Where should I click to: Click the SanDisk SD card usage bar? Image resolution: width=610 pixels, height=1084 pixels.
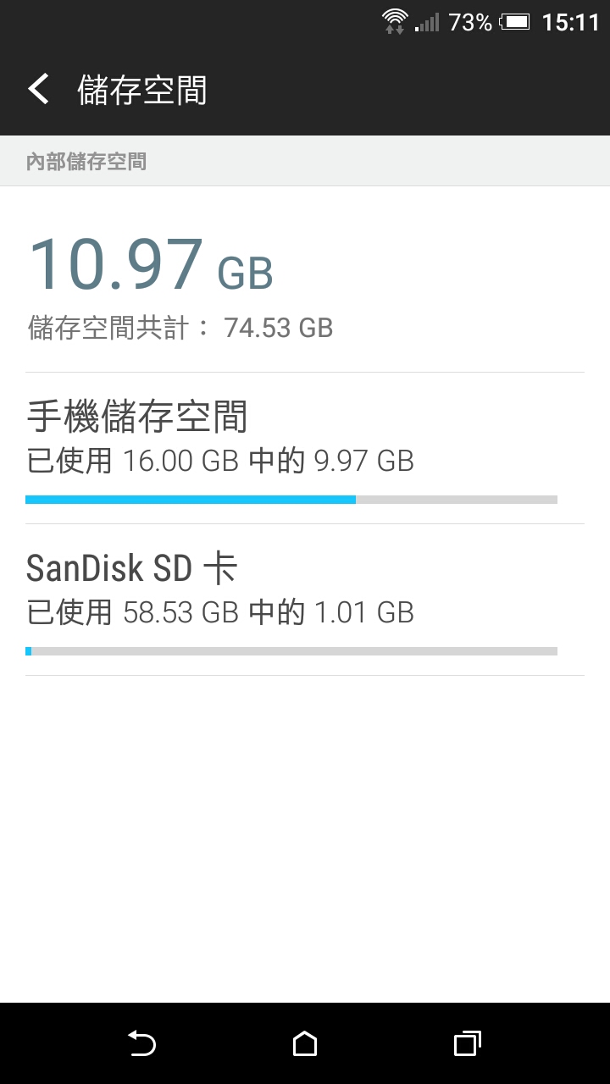tap(291, 651)
